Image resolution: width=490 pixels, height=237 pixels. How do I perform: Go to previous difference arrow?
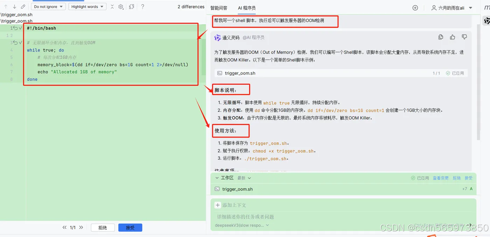6,7
